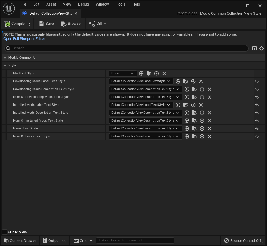Open Errors Text Style dropdown
The image size is (267, 246).
point(145,128)
